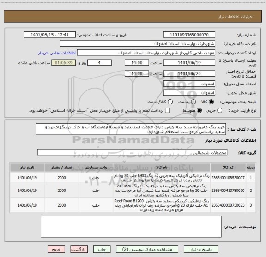The image size is (266, 257).
Task: Click the request creator field مهدی تاجی
Action: (x=146, y=53)
